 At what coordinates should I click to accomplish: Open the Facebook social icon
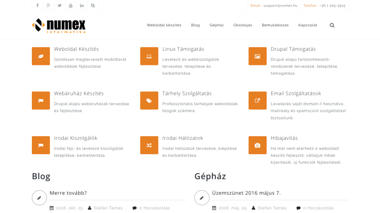(x=37, y=5)
